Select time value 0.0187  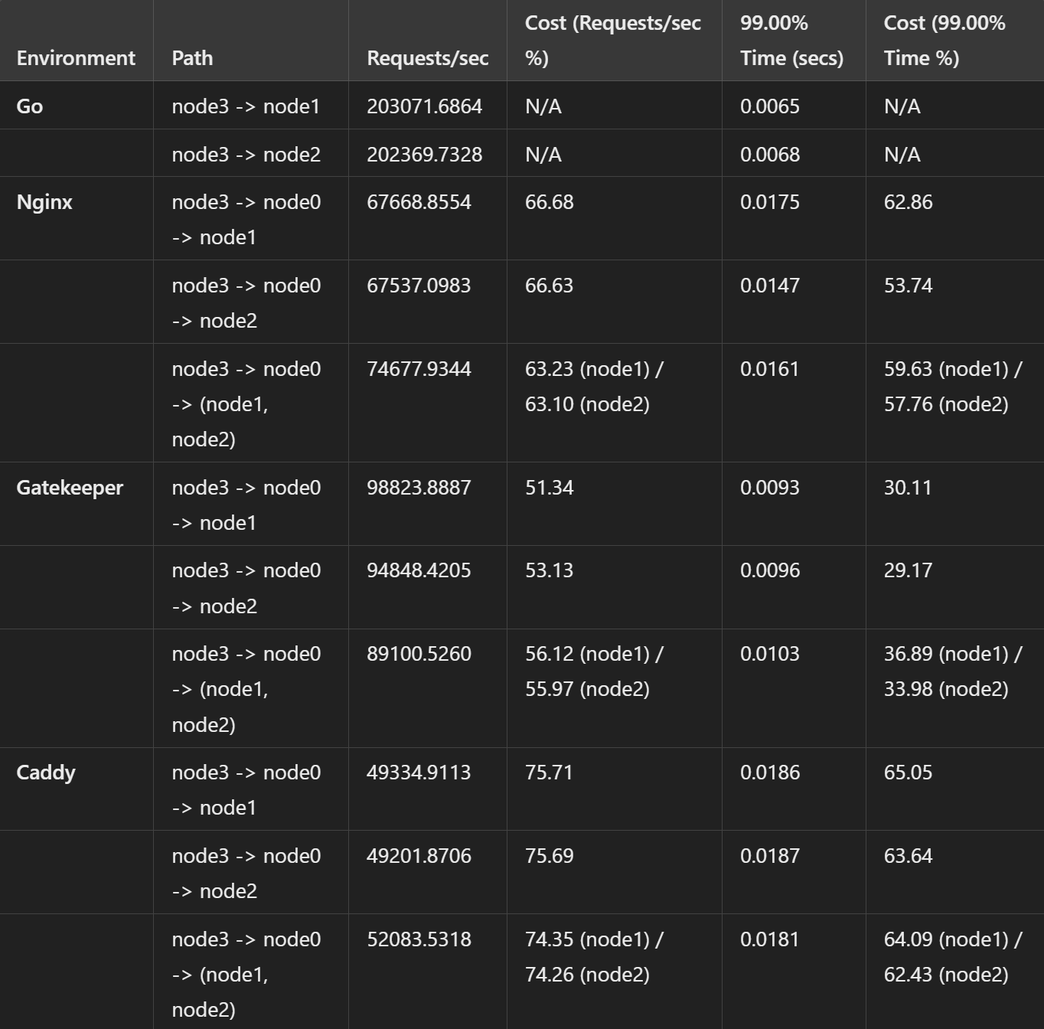(770, 856)
